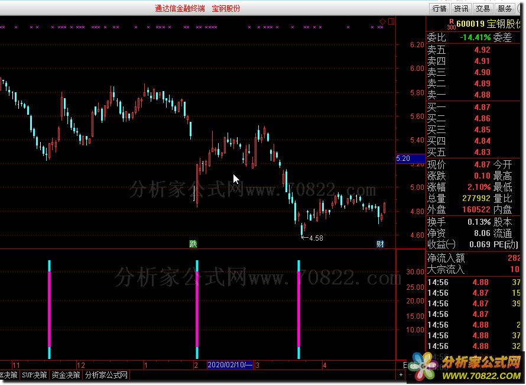Click the R 300 badge beside stock code
Image resolution: width=526 pixels, height=385 pixels.
[451, 24]
